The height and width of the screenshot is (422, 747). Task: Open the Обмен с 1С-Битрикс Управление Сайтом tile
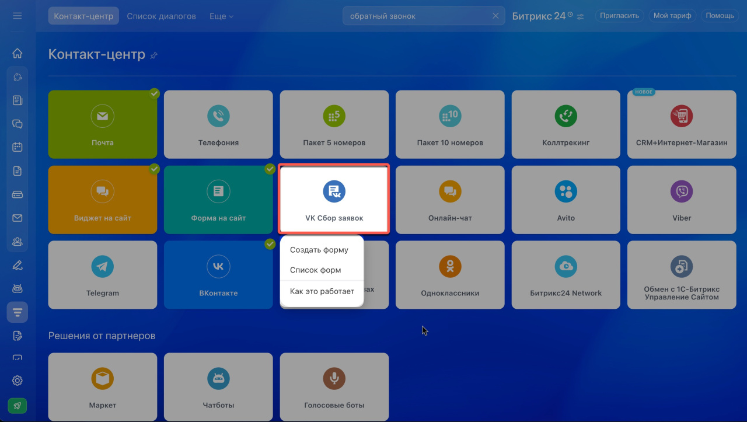coord(682,275)
